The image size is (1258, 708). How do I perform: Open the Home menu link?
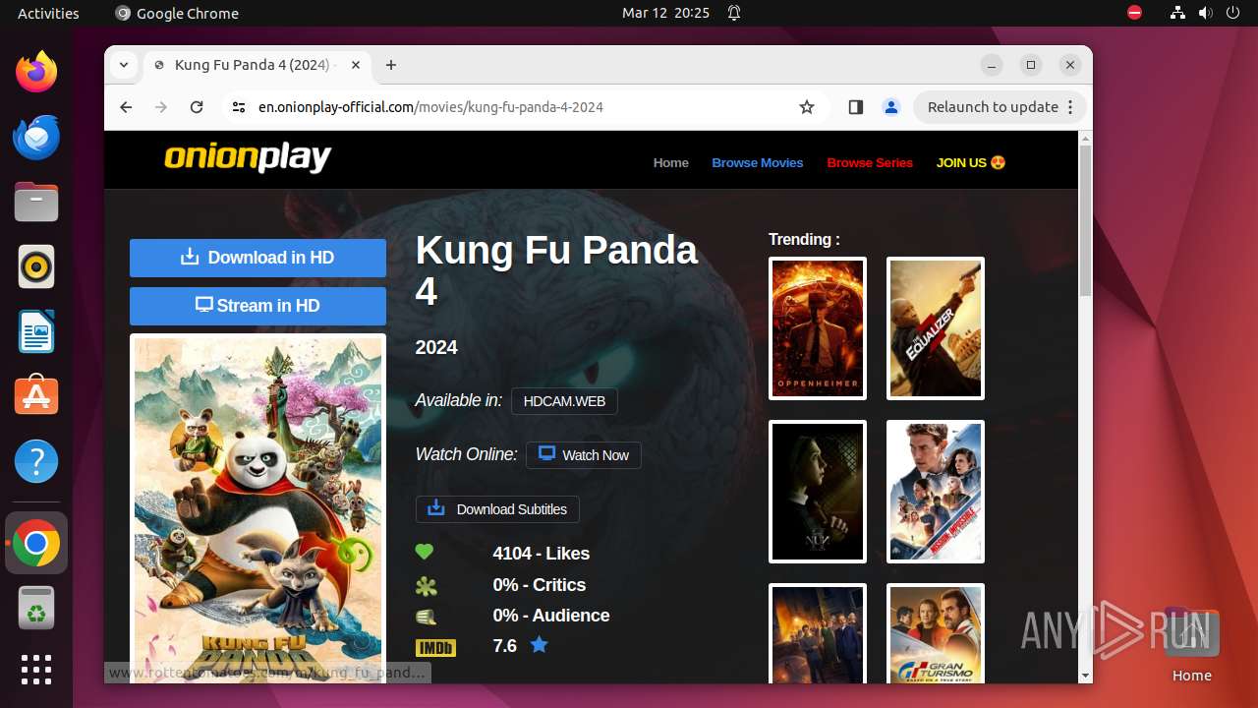click(x=671, y=163)
